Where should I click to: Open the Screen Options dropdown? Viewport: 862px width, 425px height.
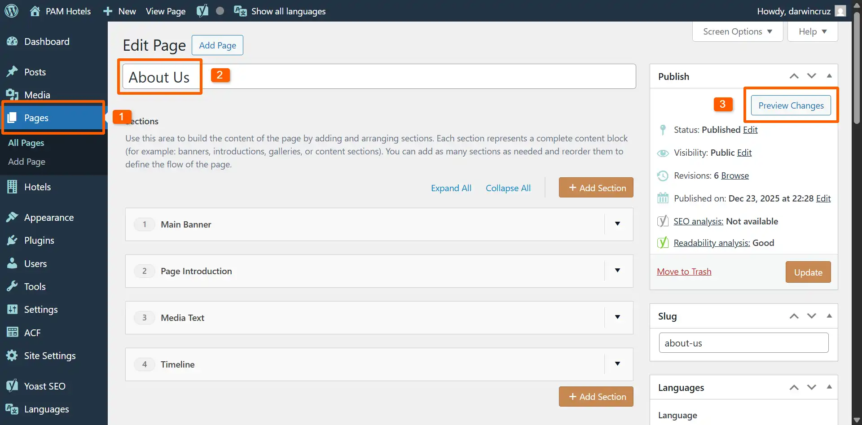[737, 31]
